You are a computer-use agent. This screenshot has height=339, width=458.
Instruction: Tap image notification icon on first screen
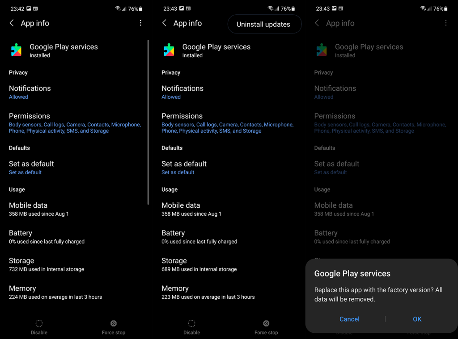point(29,8)
